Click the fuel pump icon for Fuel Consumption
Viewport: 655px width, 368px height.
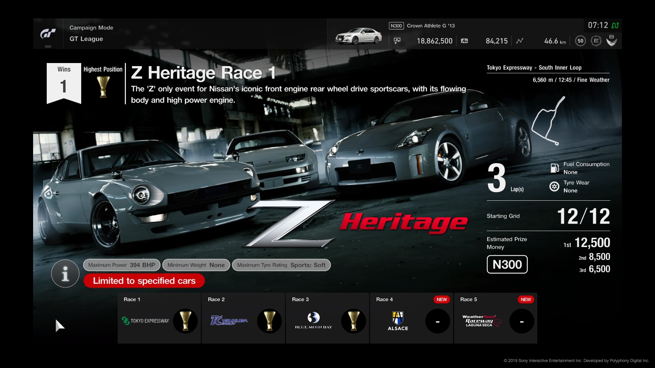(554, 168)
